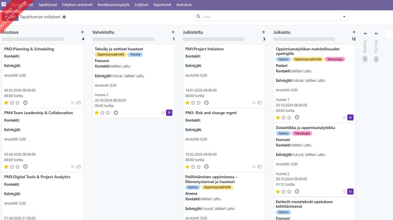The width and height of the screenshot is (393, 220).
Task: Open the apps grid menu icon
Action: (x=4, y=4)
